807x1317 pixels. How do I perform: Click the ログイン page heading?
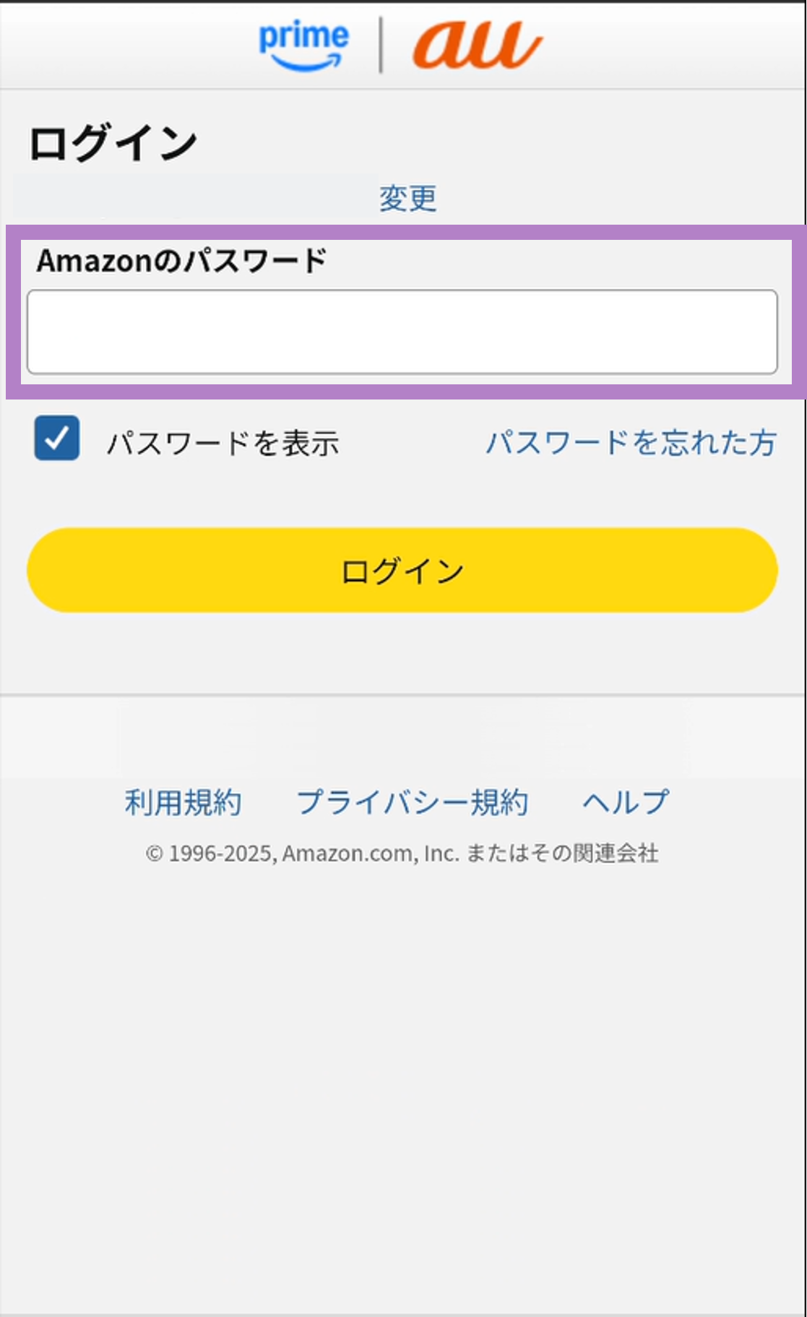[x=113, y=143]
